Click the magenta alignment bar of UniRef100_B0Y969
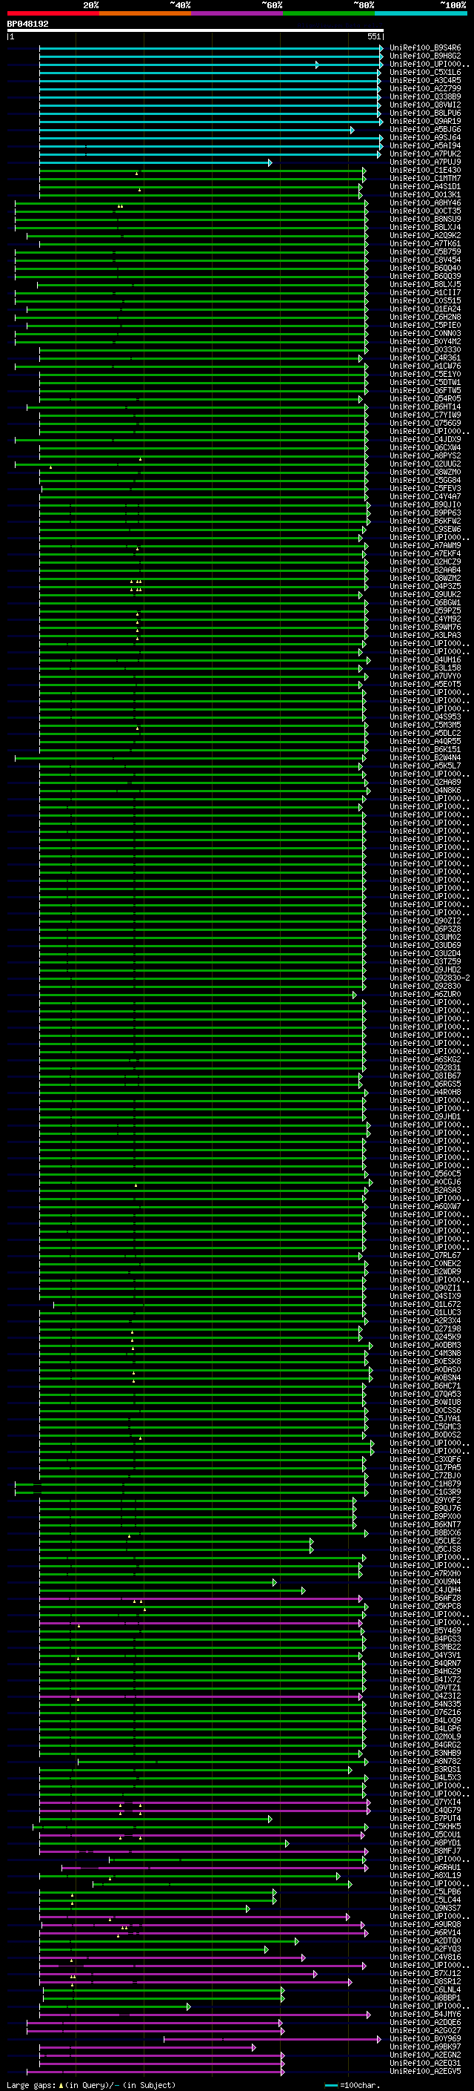474x2091 pixels. (273, 2038)
